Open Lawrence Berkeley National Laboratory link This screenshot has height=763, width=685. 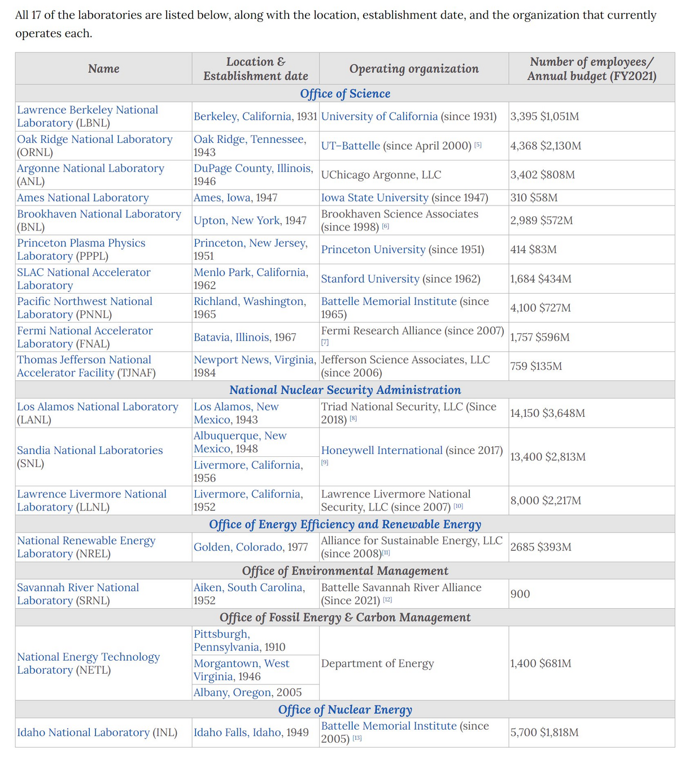[x=88, y=116]
